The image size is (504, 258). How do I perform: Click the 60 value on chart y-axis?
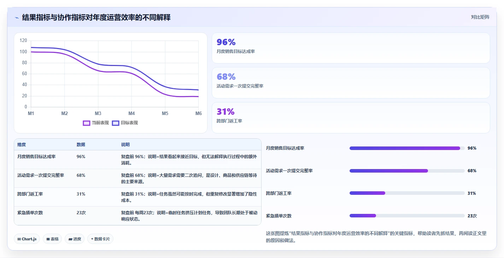(24, 74)
